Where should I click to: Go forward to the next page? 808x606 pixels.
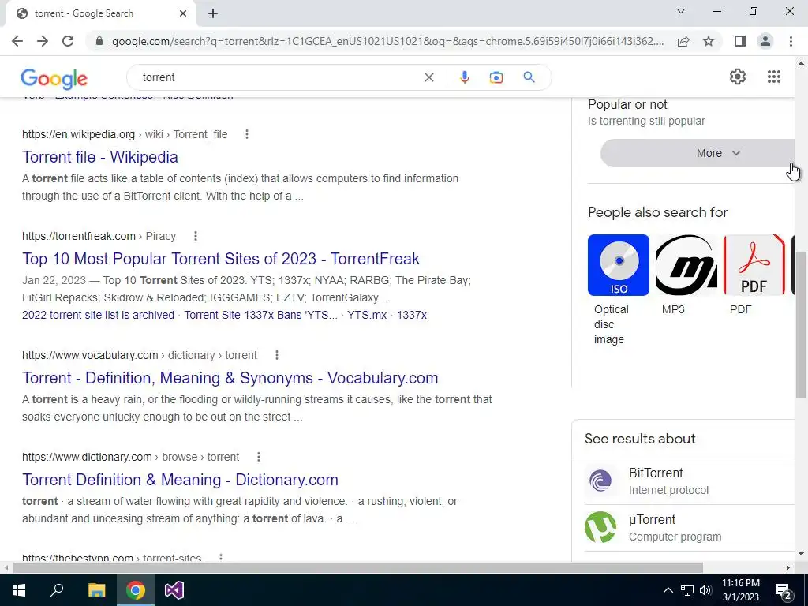click(x=43, y=41)
